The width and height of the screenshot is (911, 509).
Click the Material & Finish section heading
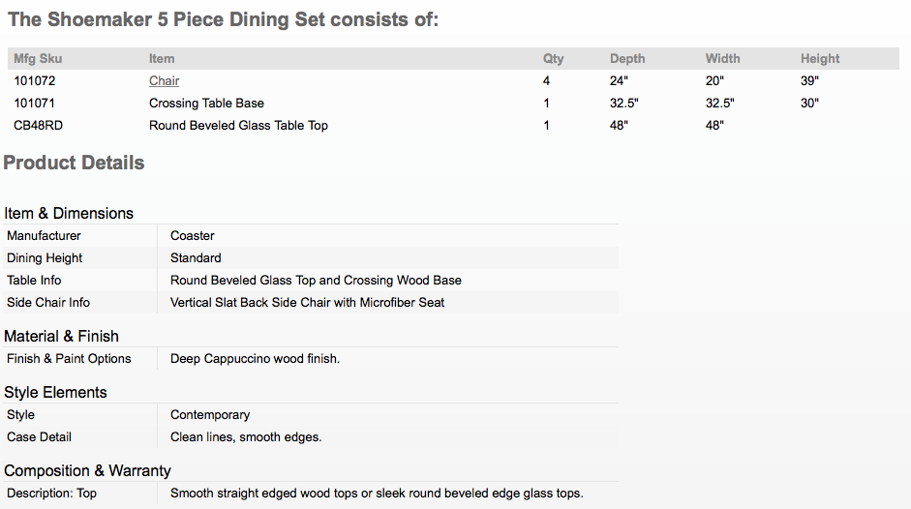61,336
